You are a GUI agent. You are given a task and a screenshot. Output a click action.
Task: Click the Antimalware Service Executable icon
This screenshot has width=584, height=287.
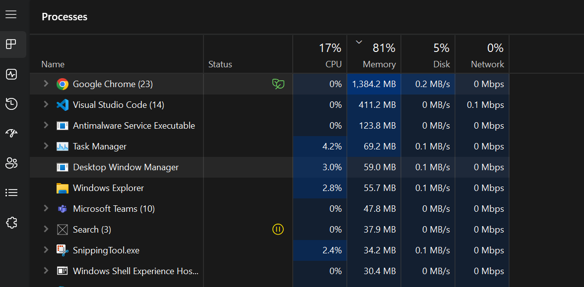pos(62,126)
